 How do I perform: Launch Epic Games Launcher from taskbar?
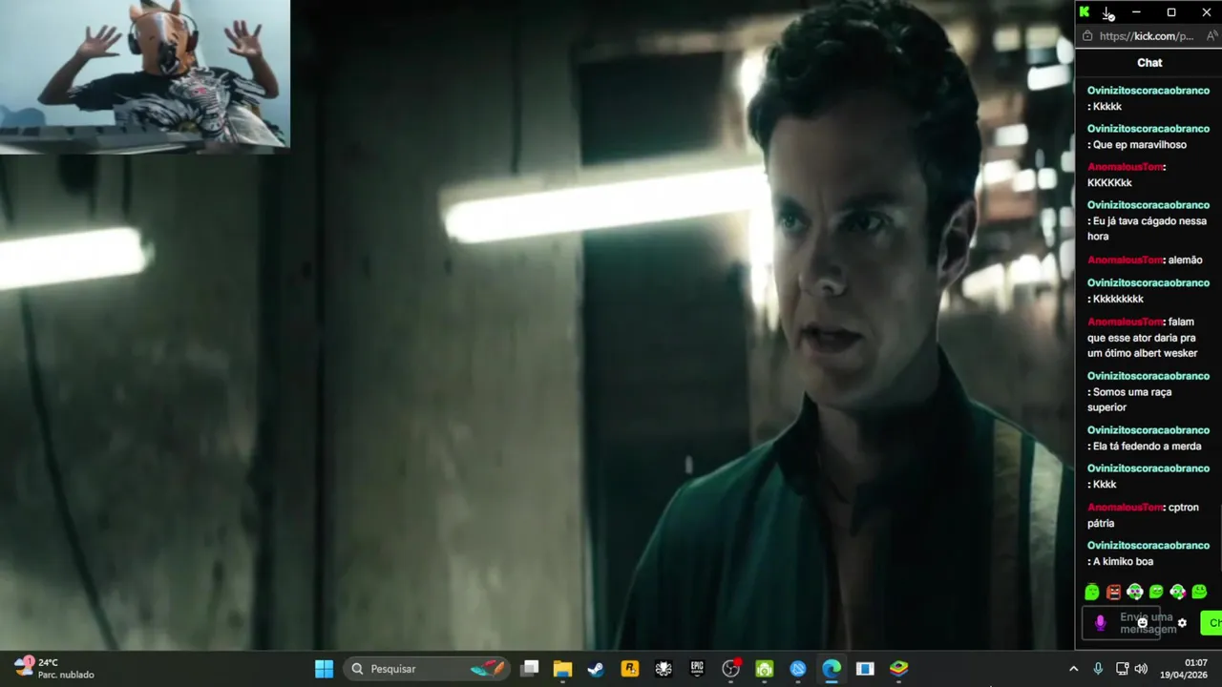click(x=697, y=669)
